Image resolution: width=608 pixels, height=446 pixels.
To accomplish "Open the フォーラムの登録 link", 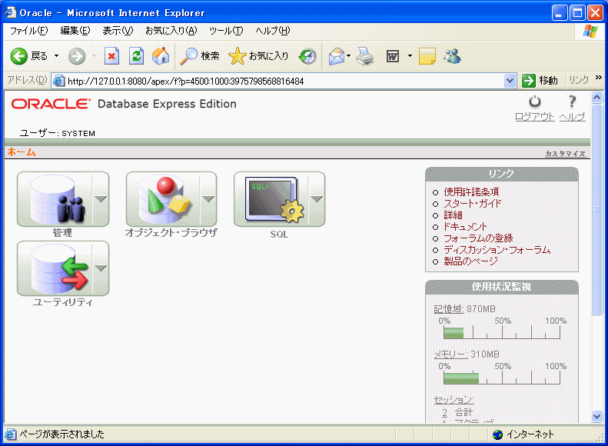I will tap(478, 238).
